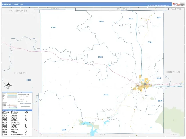This screenshot has width=186, height=139.
Task: Select the HILAND index row
Action: click(x=15, y=126)
